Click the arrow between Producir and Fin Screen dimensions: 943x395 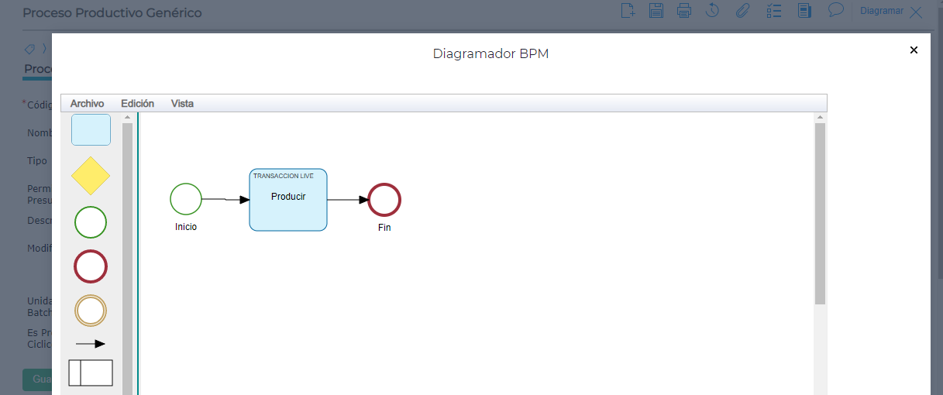coord(348,200)
